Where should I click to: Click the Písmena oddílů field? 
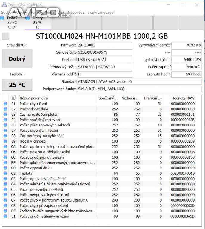(105, 74)
